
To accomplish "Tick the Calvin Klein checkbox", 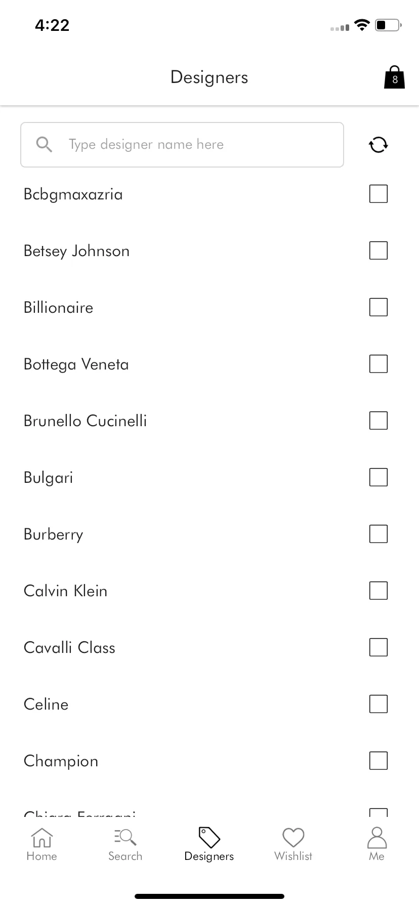I will pyautogui.click(x=379, y=590).
